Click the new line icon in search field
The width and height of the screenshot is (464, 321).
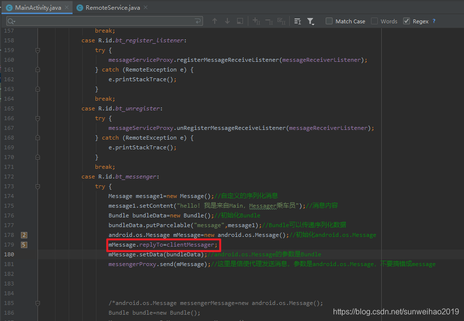coord(198,21)
